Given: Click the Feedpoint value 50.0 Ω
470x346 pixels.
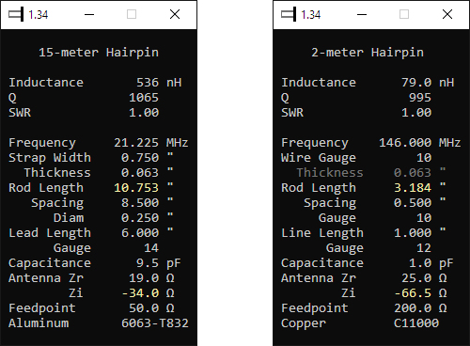Looking at the screenshot, I should (151, 308).
